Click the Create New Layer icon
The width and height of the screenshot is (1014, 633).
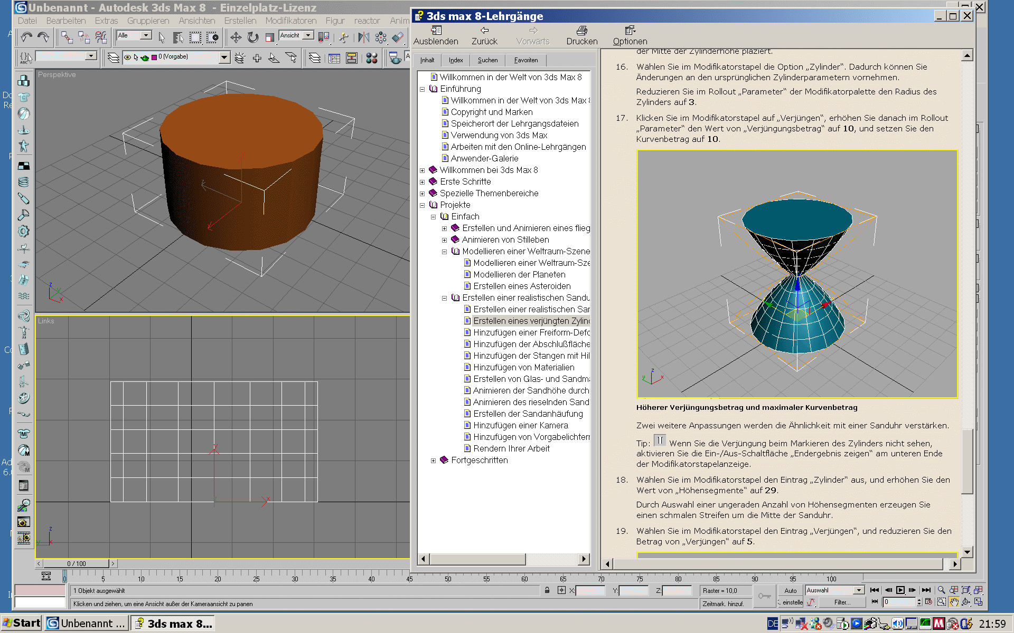tap(240, 58)
